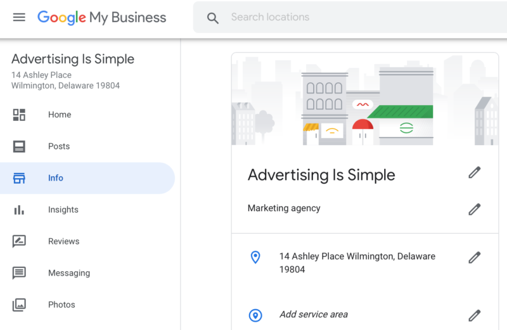The height and width of the screenshot is (330, 507).
Task: Click the Messaging chat icon
Action: (x=19, y=273)
